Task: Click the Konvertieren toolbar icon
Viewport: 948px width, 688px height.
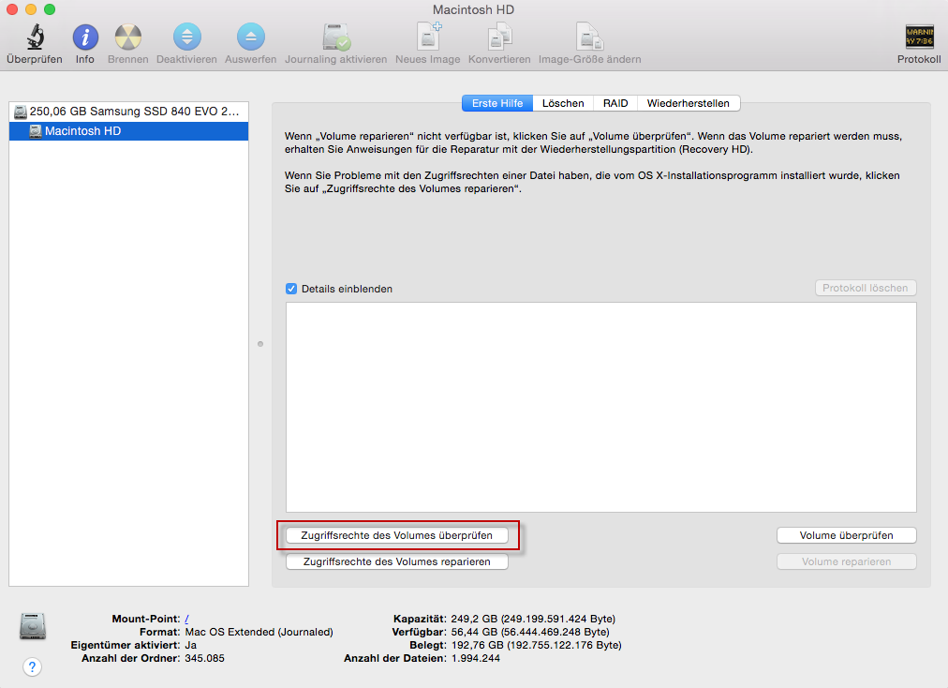Action: [499, 37]
